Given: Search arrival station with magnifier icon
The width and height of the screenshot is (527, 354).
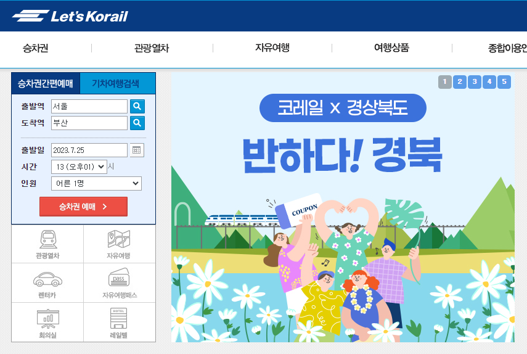Looking at the screenshot, I should tap(137, 123).
